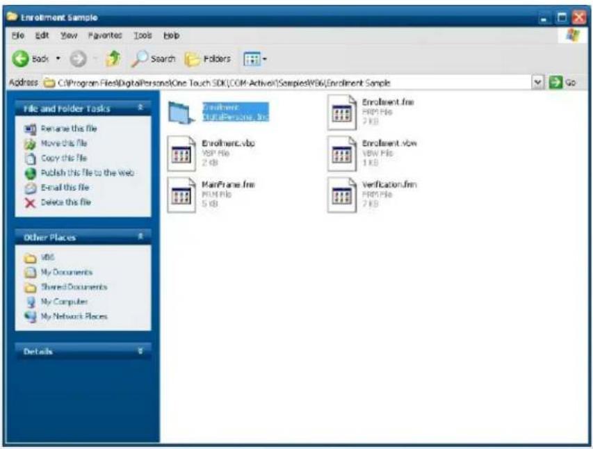The height and width of the screenshot is (449, 593).
Task: Open My Network Places link
Action: click(74, 316)
